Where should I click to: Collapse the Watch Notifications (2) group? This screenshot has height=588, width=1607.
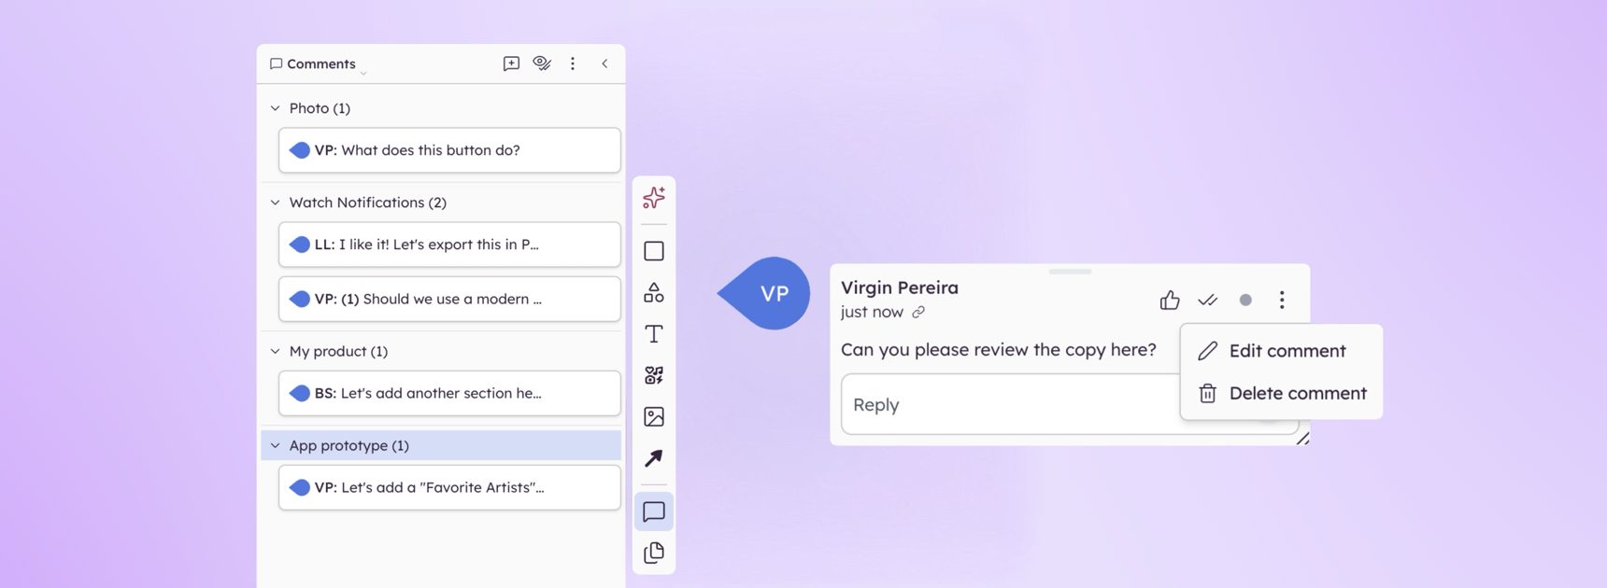tap(275, 203)
